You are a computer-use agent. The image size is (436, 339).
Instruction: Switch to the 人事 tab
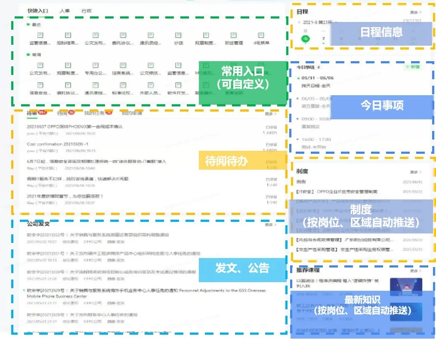coord(65,11)
